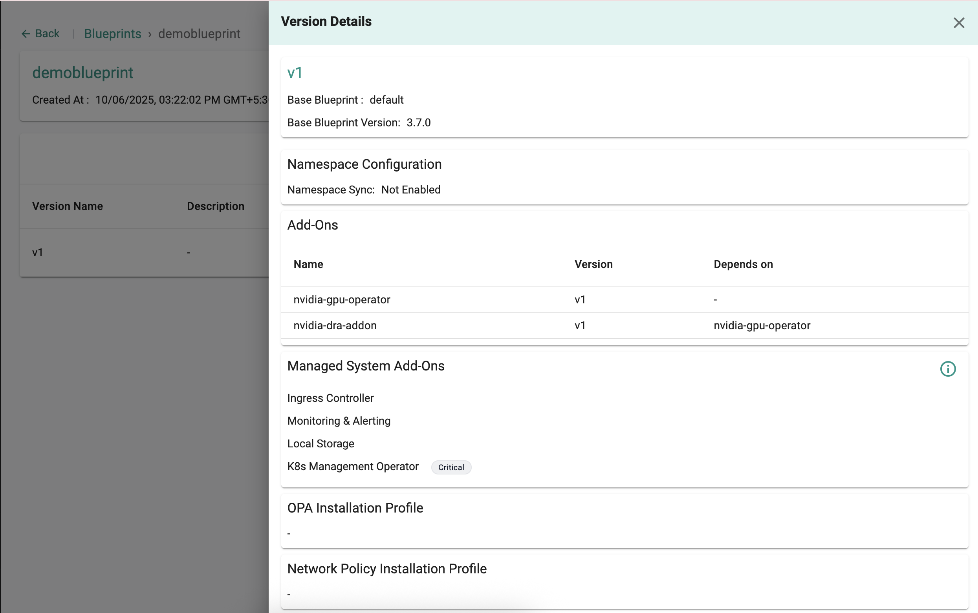978x613 pixels.
Task: Select the nvidia-gpu-operator add-on row
Action: pos(342,299)
